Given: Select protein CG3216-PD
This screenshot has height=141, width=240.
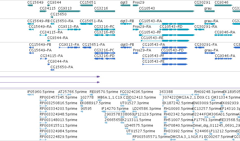Looking at the screenshot, I should (105, 59).
